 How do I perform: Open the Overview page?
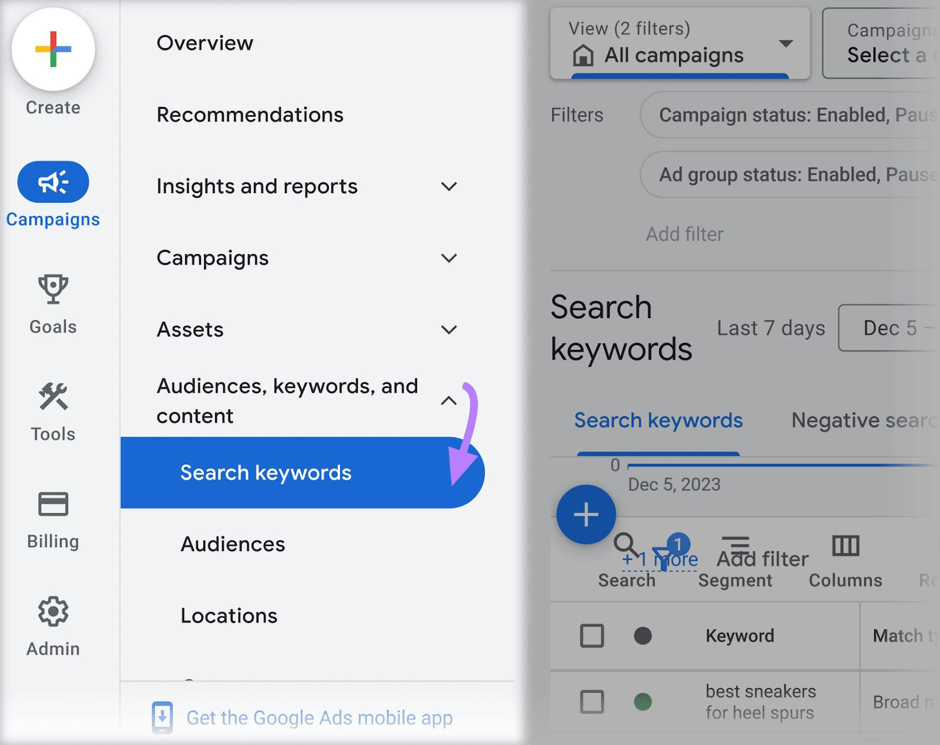click(x=205, y=43)
